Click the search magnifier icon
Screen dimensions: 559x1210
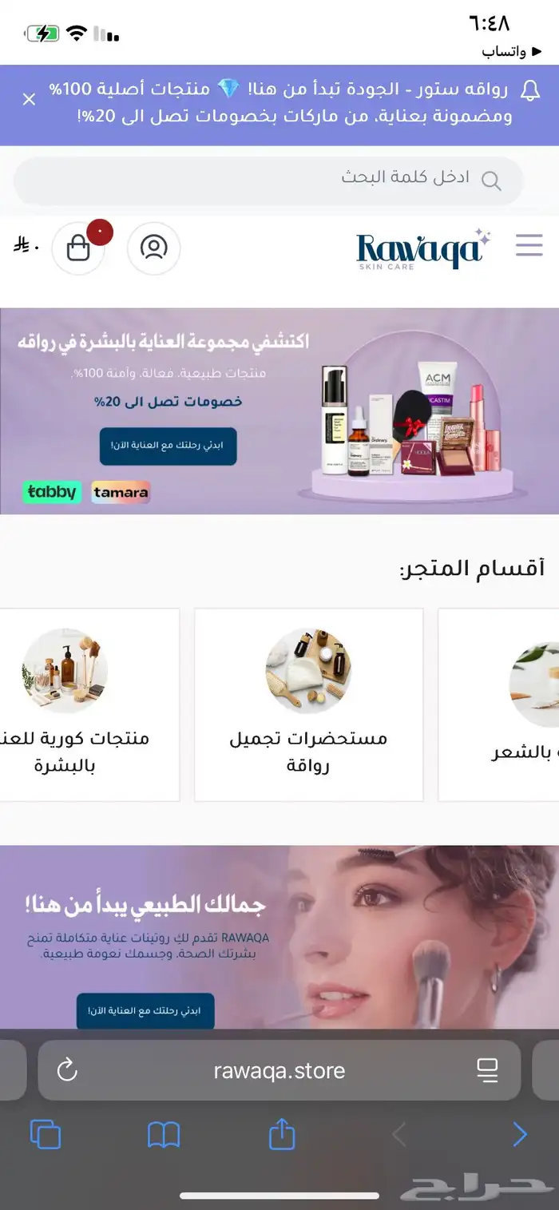pyautogui.click(x=491, y=181)
